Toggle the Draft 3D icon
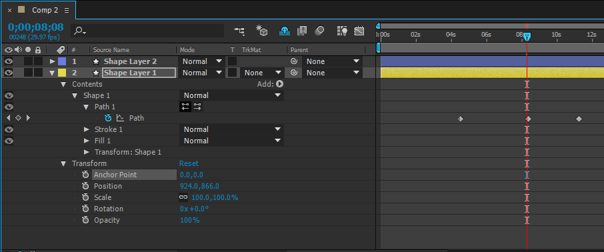Screen dimensions: 604x252 coord(262,31)
